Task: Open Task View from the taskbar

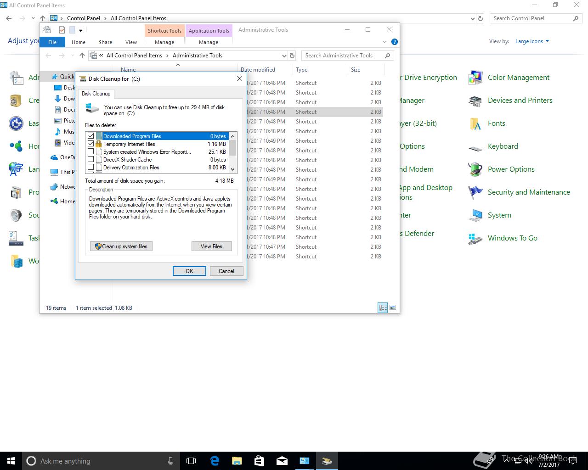Action: [x=191, y=461]
